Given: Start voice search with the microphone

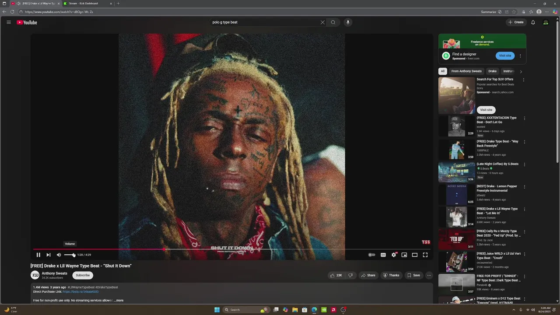Looking at the screenshot, I should click(348, 22).
